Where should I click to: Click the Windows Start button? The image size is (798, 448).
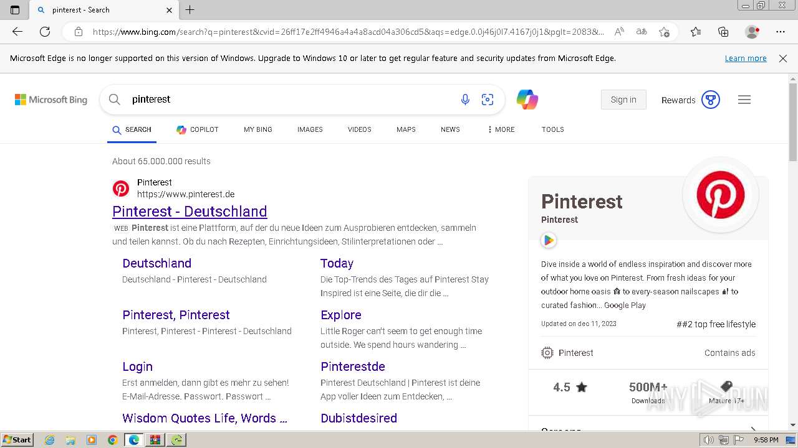tap(17, 440)
